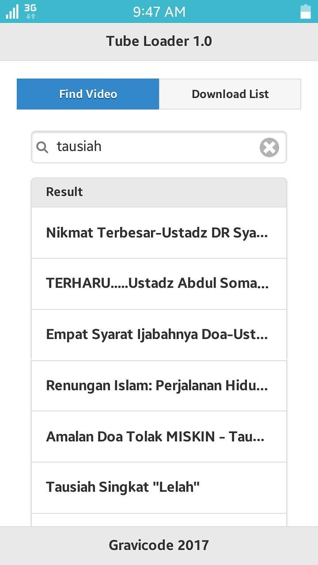Click the magnifier search icon
Image resolution: width=318 pixels, height=565 pixels.
pyautogui.click(x=42, y=147)
